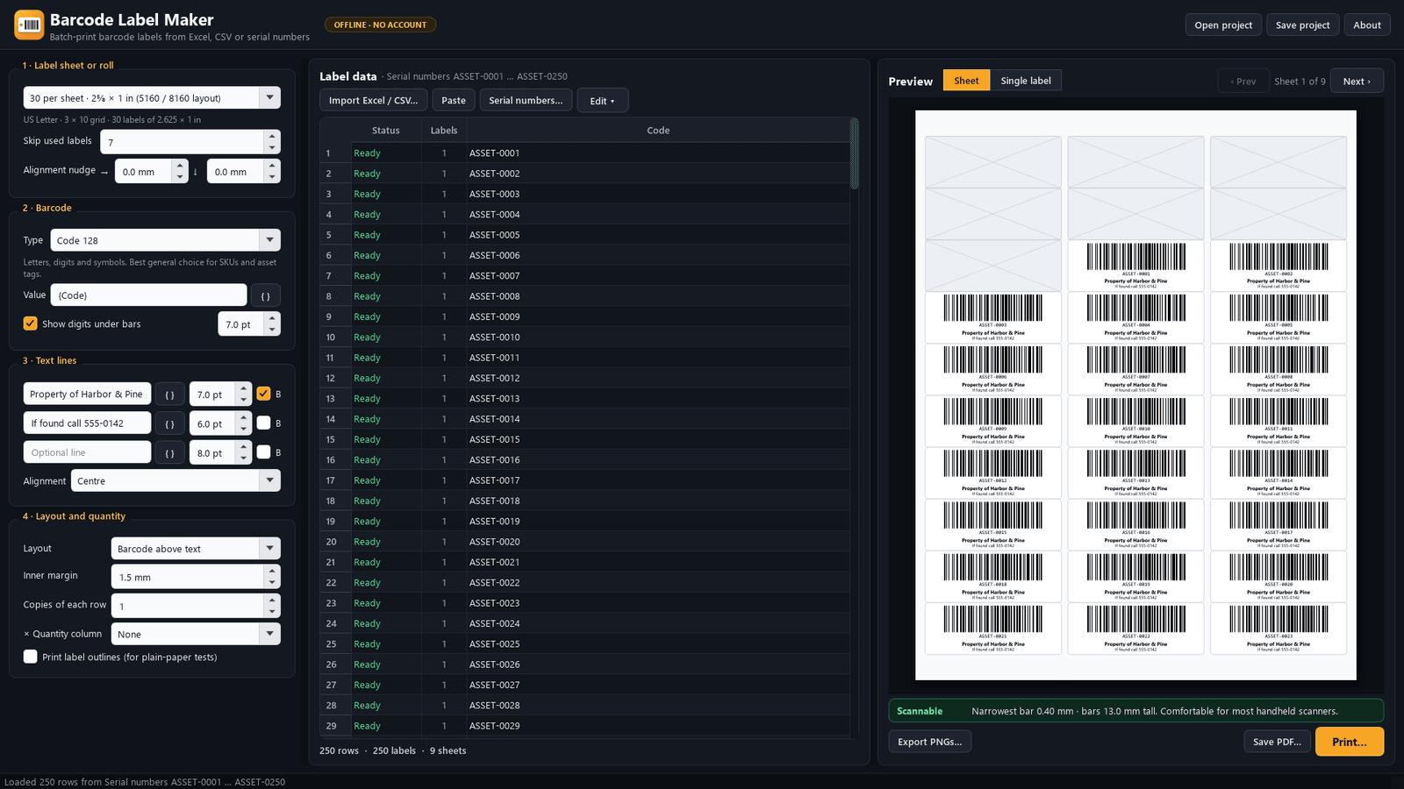Enable bold for Optional line

(263, 452)
